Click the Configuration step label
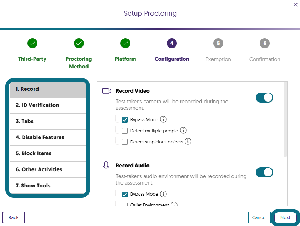300x226 pixels. pos(172,59)
